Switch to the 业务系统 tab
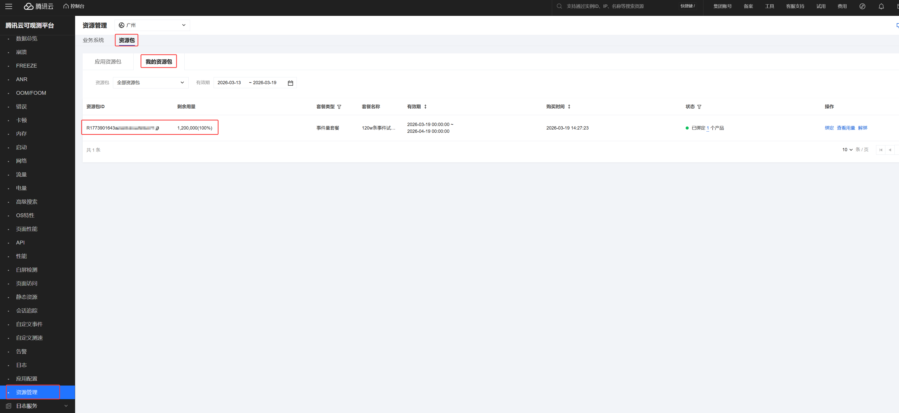Screen dimensions: 899x413 [93, 40]
